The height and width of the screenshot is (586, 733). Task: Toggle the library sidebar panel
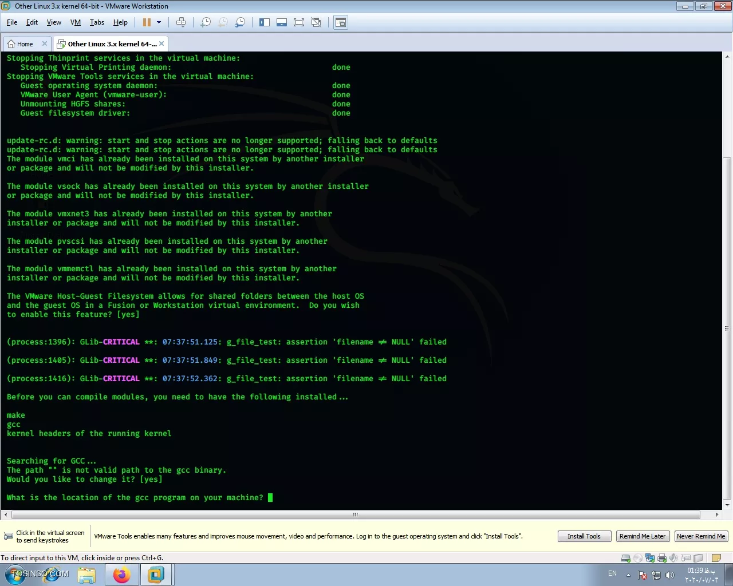coord(264,22)
